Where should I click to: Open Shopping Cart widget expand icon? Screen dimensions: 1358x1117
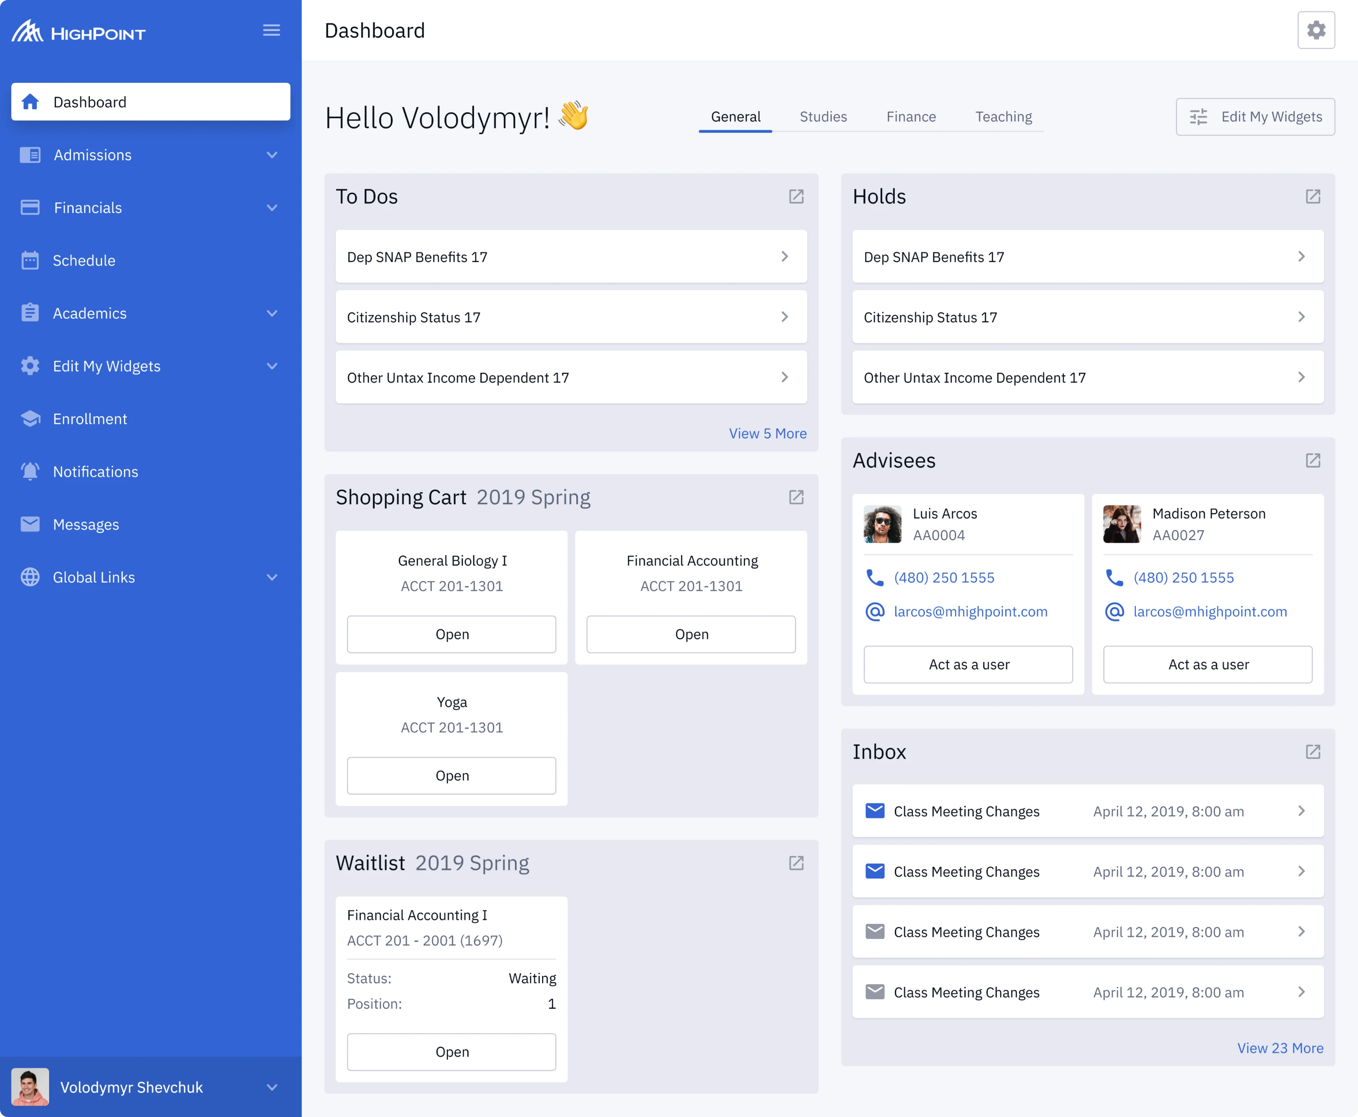796,497
